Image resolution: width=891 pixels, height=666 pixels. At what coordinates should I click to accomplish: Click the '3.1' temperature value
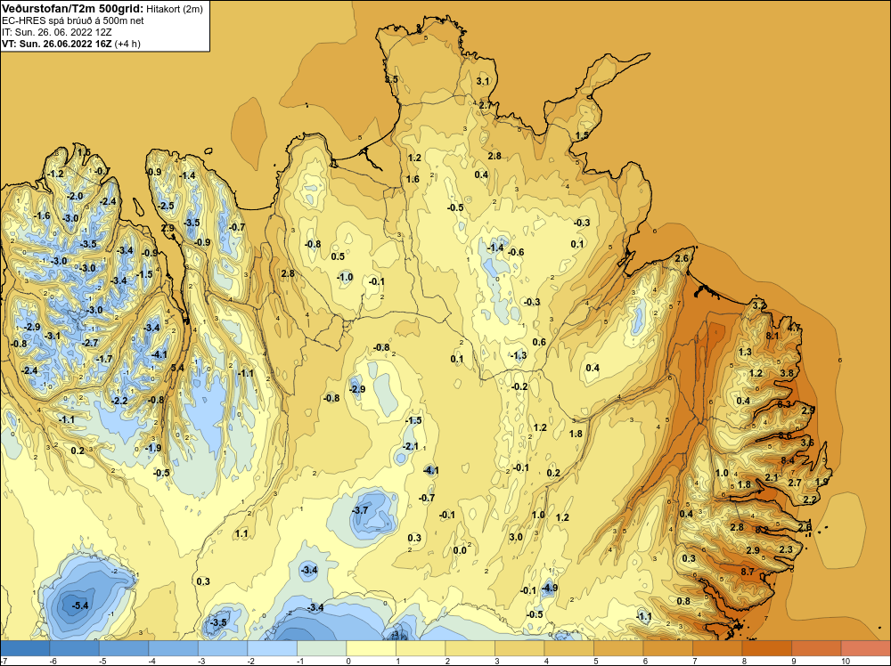482,81
